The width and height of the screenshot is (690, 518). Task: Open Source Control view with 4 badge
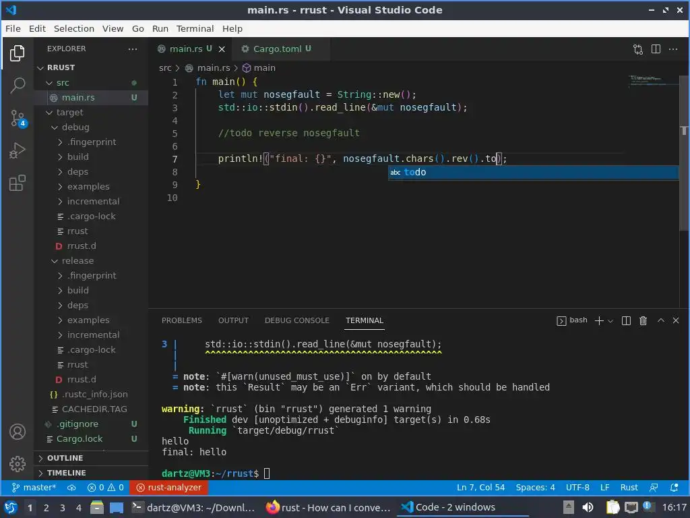(18, 119)
